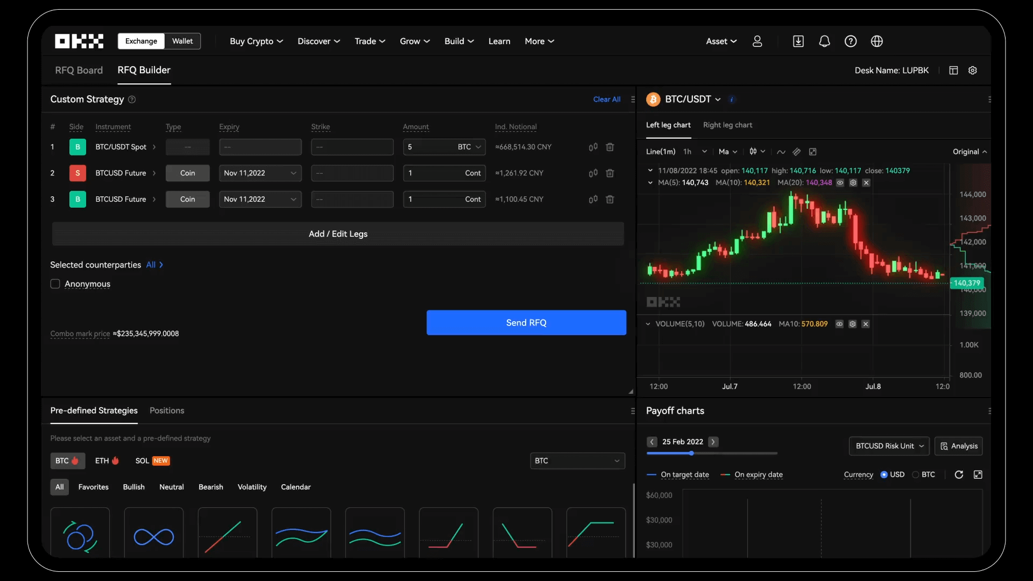Click the drawing tools icon on chart

tap(796, 151)
